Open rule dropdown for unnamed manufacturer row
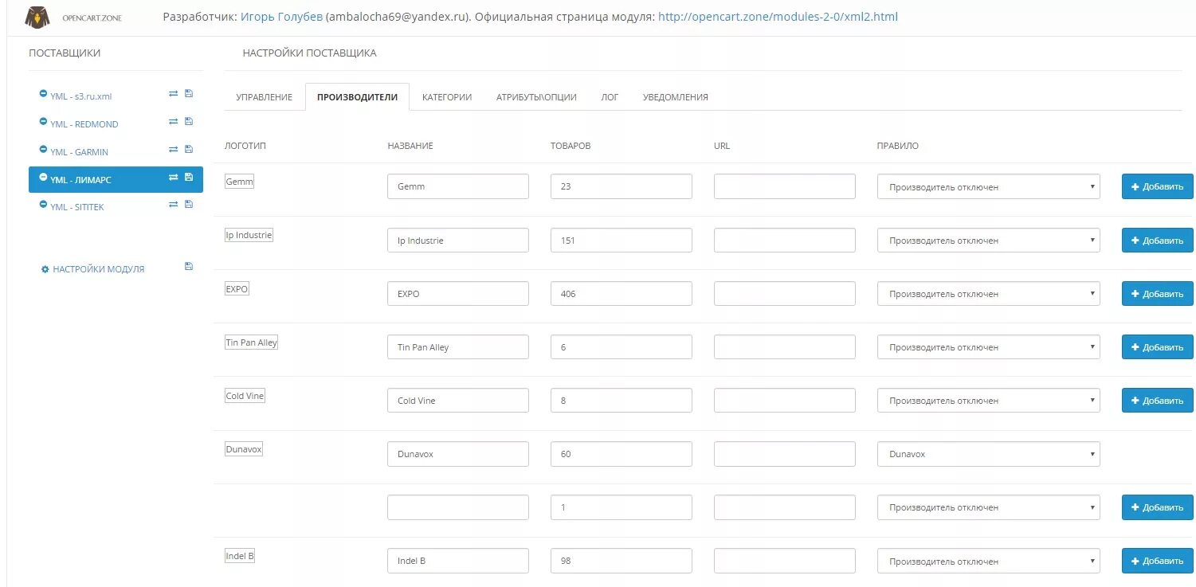 (x=988, y=507)
